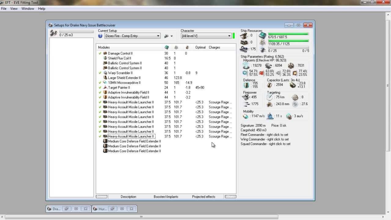The width and height of the screenshot is (391, 220).
Task: Open the View menu
Action: [x=14, y=9]
